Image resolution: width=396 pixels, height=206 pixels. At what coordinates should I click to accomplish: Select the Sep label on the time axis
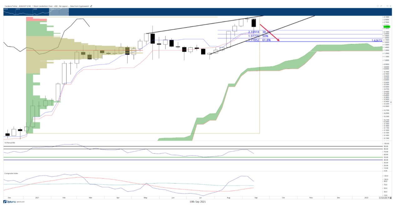(256, 198)
